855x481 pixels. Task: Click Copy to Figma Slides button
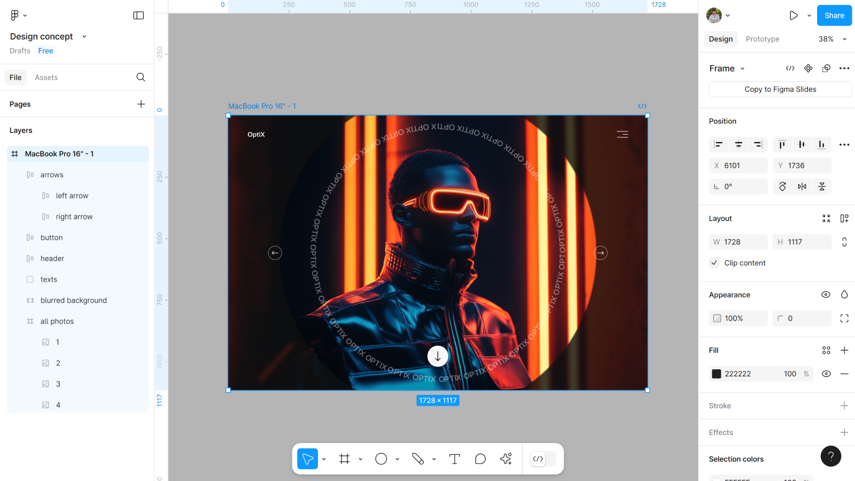[x=780, y=89]
